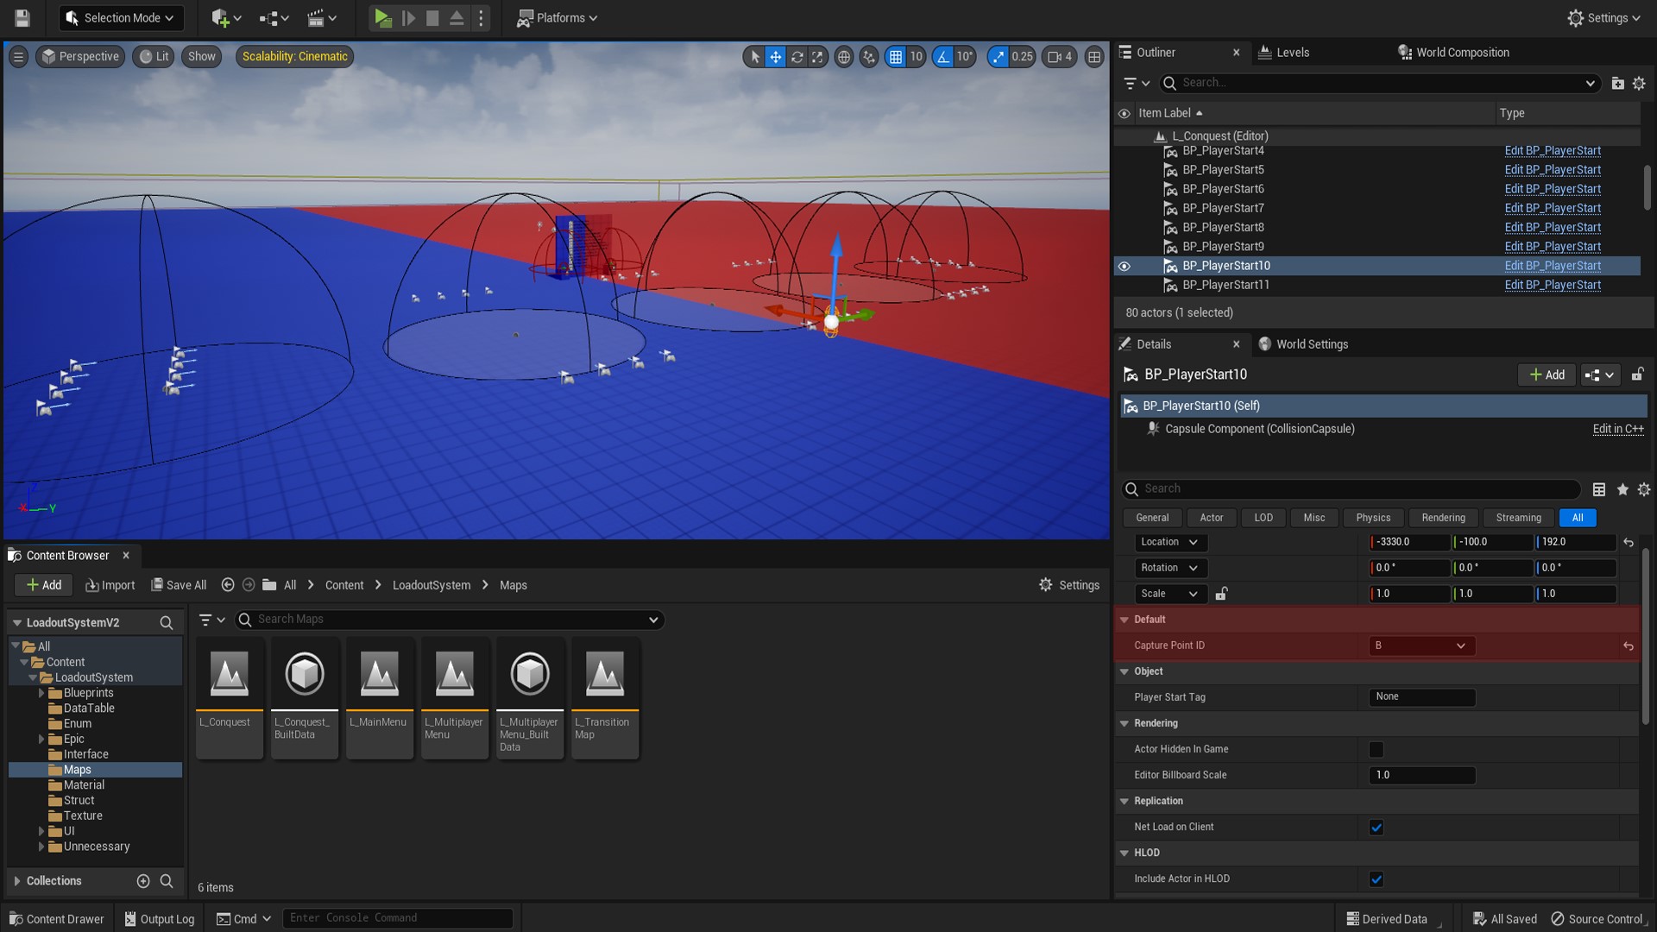
Task: Open the L_MainMenu map thumbnail
Action: click(379, 674)
